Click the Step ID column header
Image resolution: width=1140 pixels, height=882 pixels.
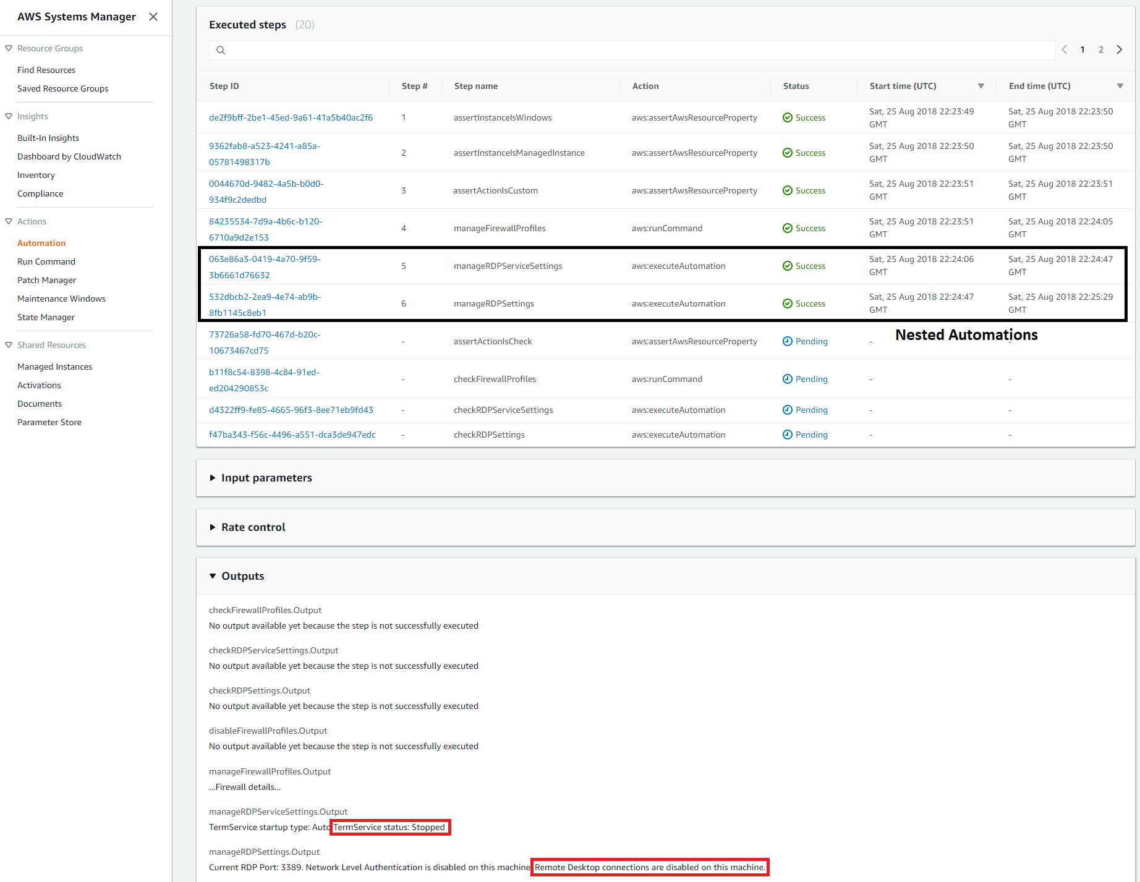224,86
